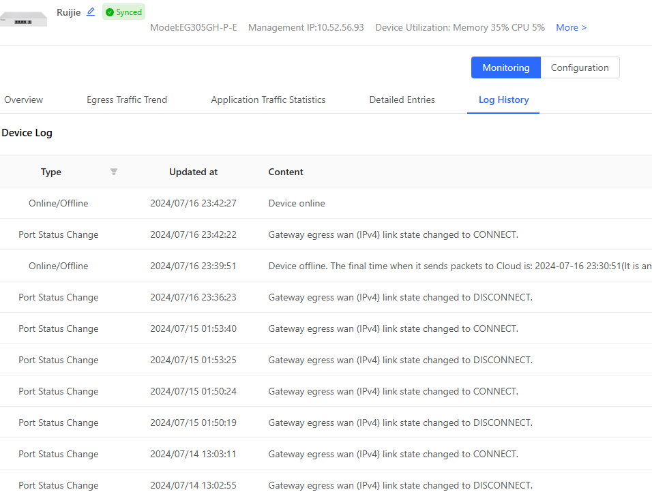Screen dimensions: 652x492
Task: Click timestamp 2024/07/15 01:50:24
Action: click(194, 391)
